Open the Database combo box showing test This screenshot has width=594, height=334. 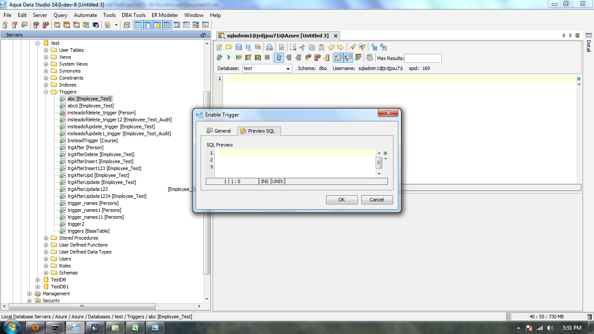coord(267,68)
